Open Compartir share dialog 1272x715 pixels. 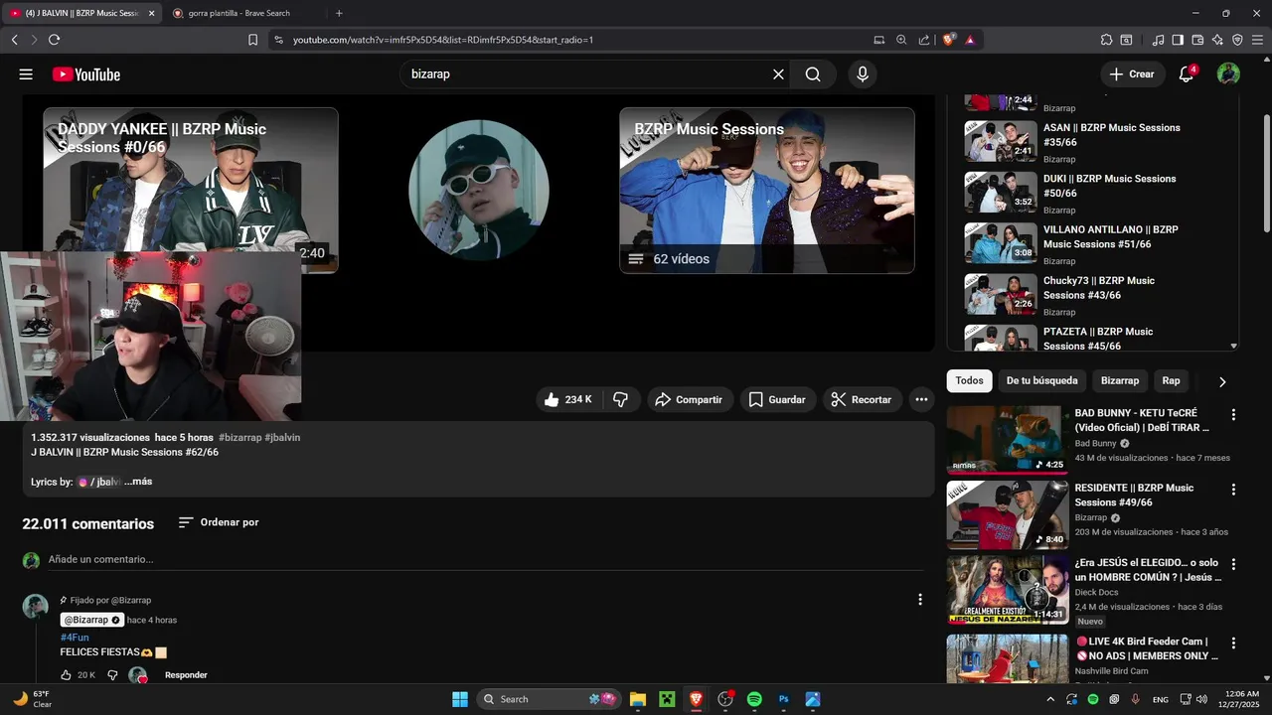coord(690,399)
